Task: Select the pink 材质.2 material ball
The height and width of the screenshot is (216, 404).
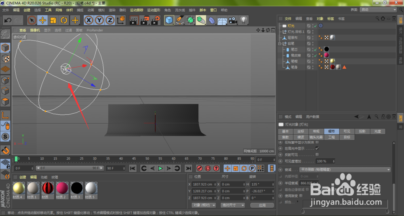Action: [62, 188]
